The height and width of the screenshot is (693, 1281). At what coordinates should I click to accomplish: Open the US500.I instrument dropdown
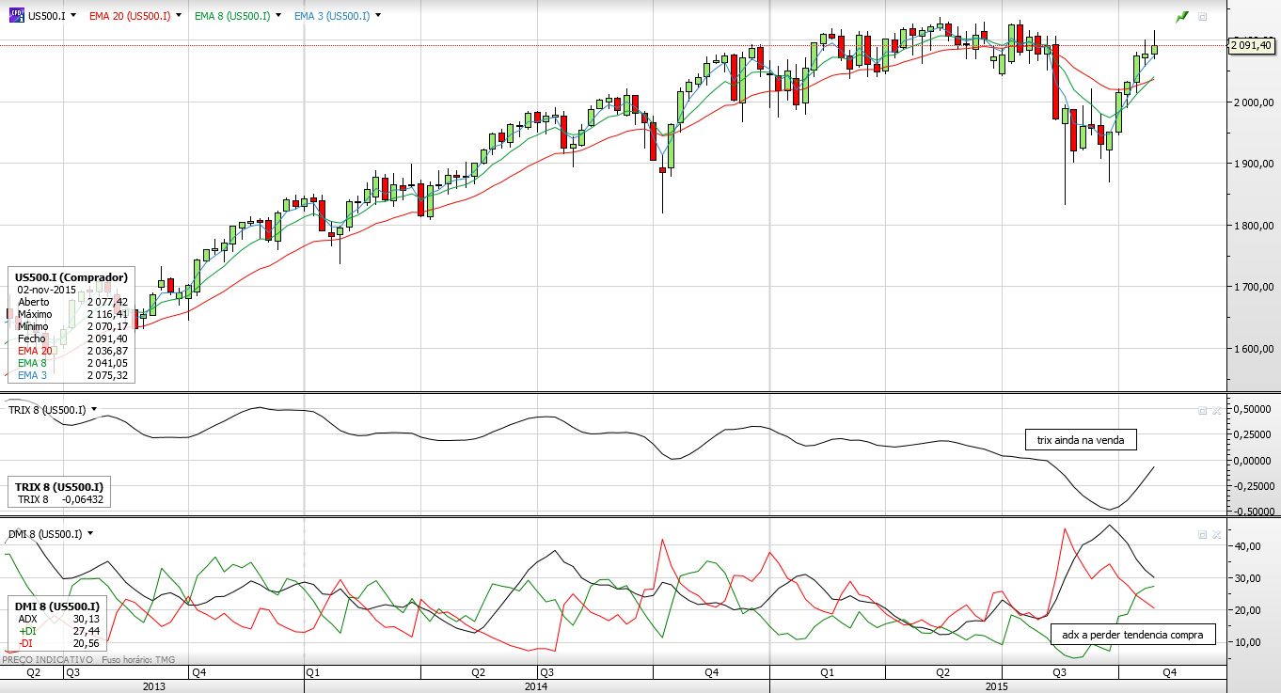click(x=74, y=17)
